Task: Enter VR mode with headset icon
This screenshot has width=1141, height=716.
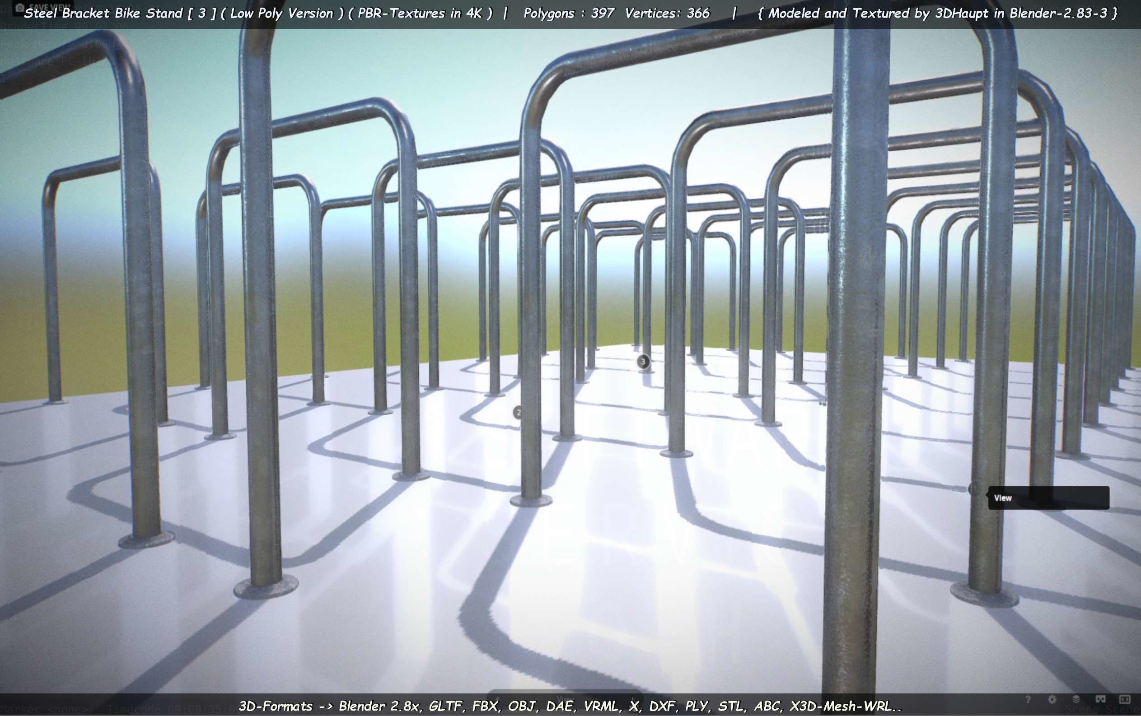Action: click(x=1100, y=699)
